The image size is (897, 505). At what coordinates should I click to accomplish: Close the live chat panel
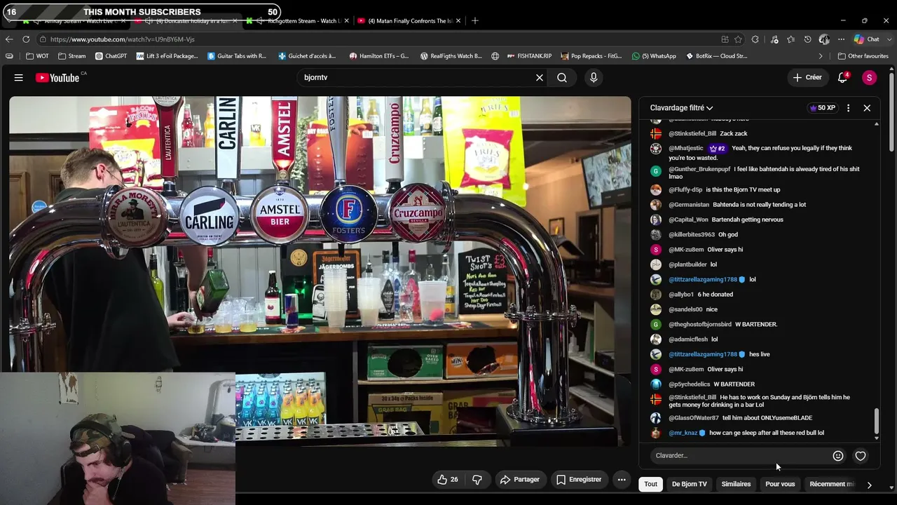click(x=867, y=108)
